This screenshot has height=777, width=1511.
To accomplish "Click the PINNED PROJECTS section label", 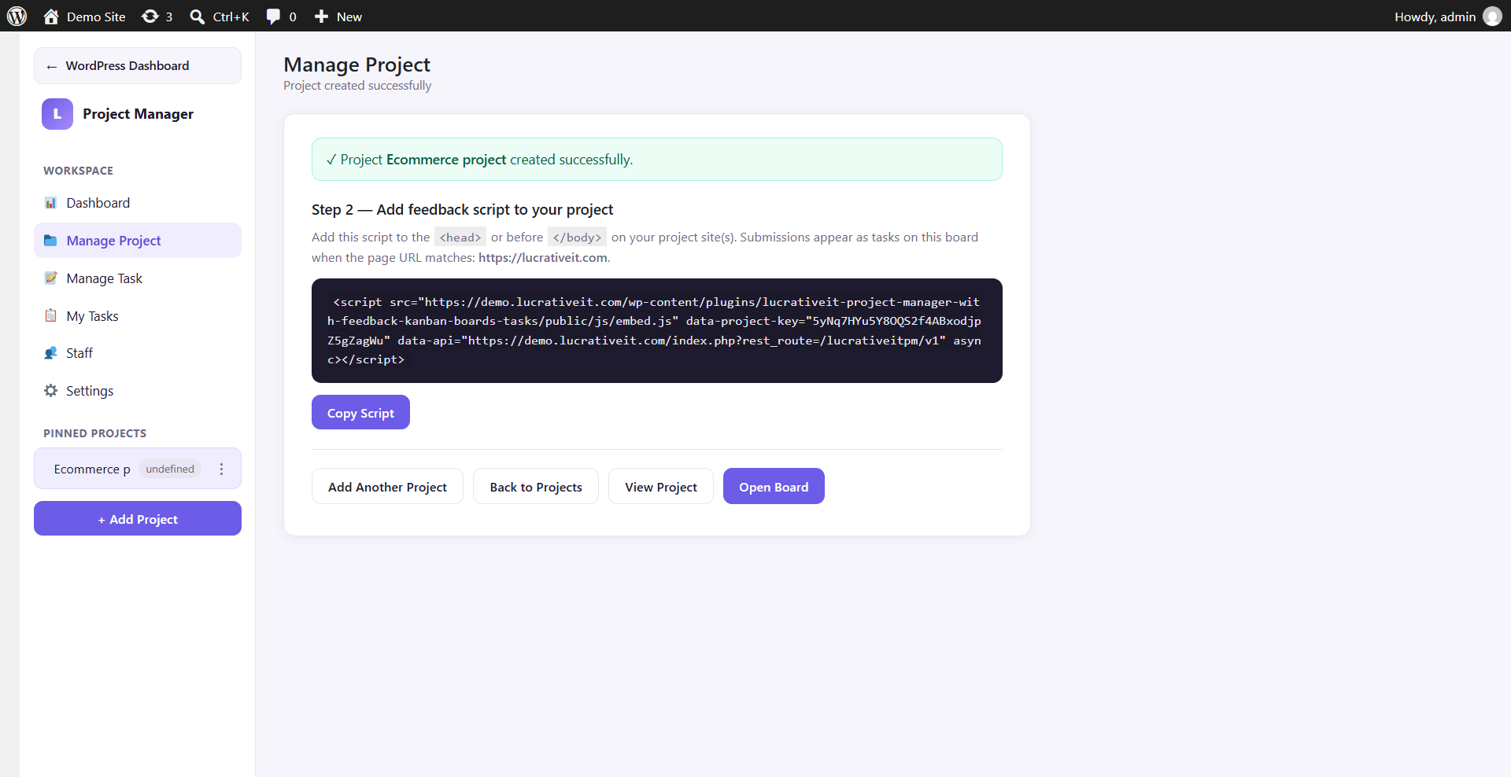I will point(95,433).
